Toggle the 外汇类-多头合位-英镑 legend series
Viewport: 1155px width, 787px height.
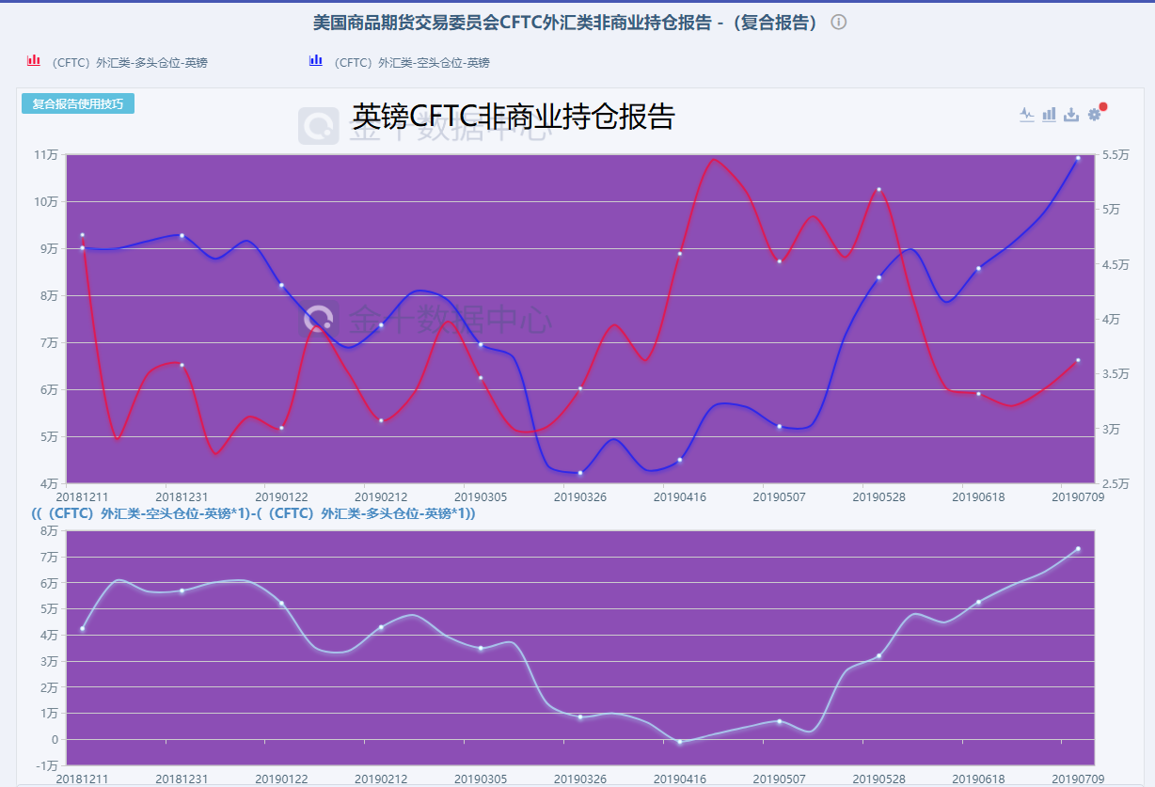pos(129,63)
